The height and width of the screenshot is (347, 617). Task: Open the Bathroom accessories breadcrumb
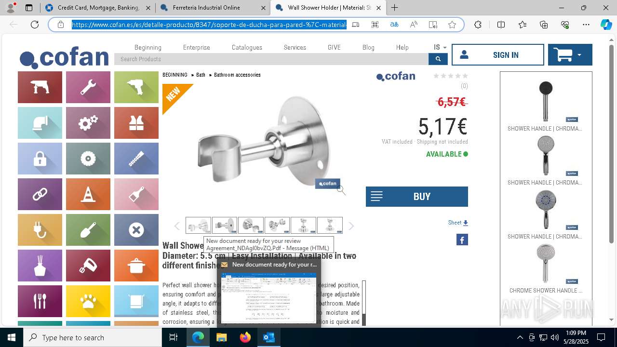237,75
